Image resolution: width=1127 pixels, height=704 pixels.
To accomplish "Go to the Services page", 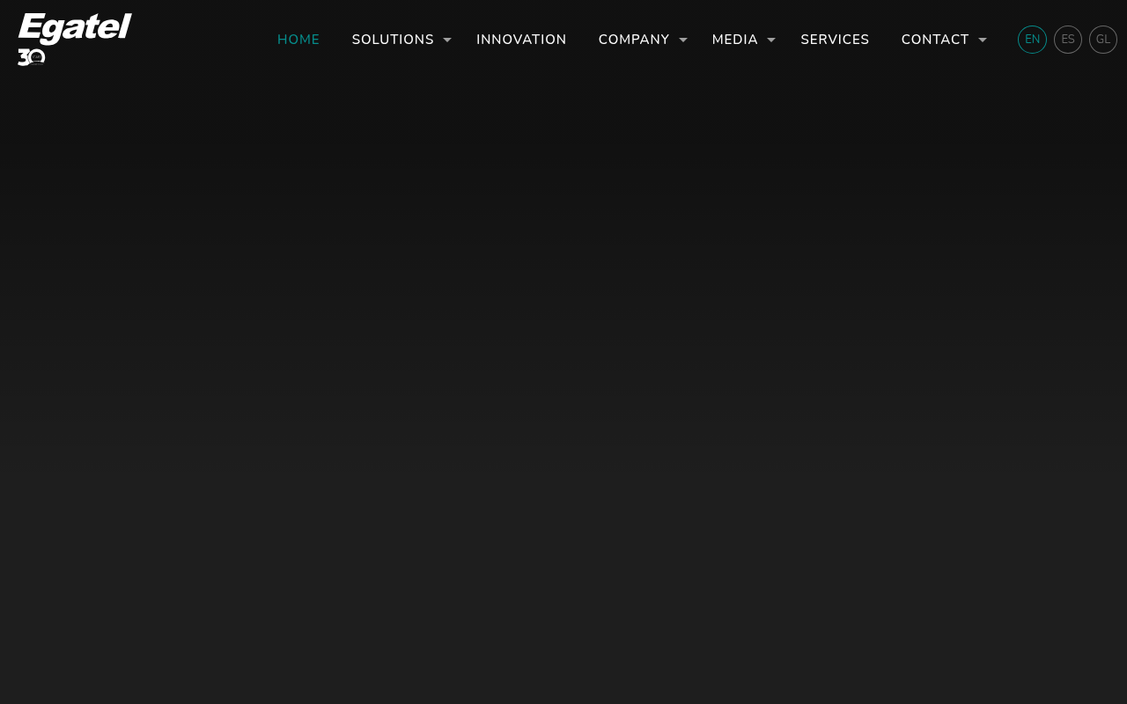I will (x=835, y=40).
